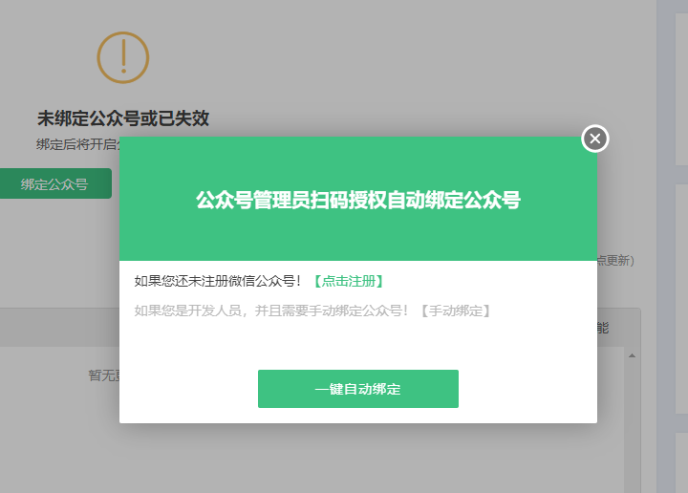The height and width of the screenshot is (493, 688).
Task: Click the white space above the 一键自动绑定 button
Action: tap(358, 344)
